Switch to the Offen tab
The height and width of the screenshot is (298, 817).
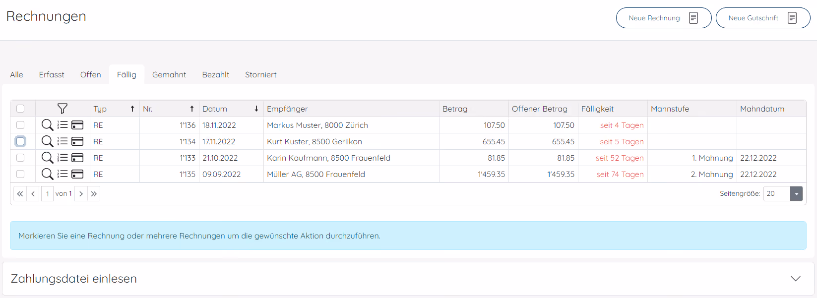[x=91, y=74]
